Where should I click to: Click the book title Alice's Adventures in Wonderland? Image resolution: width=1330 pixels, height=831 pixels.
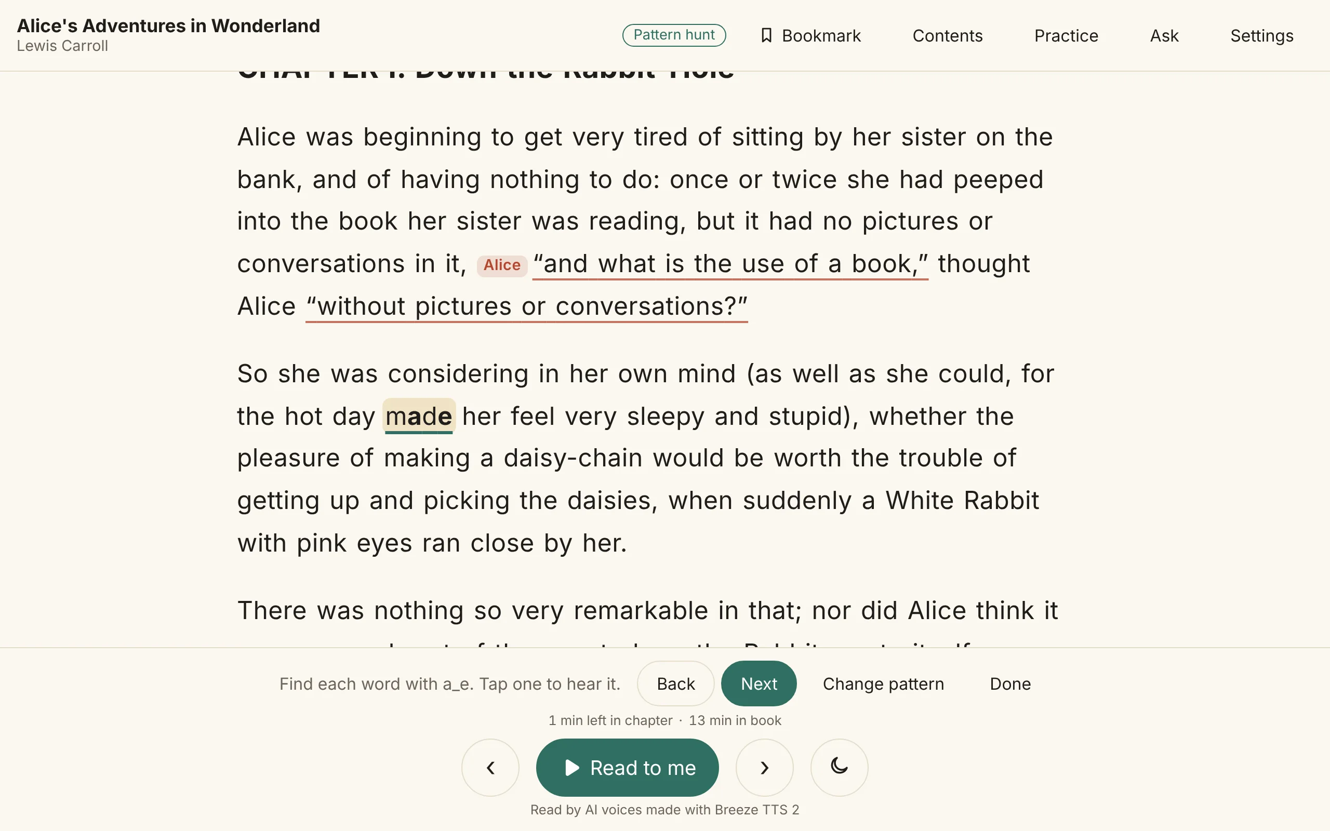click(168, 26)
